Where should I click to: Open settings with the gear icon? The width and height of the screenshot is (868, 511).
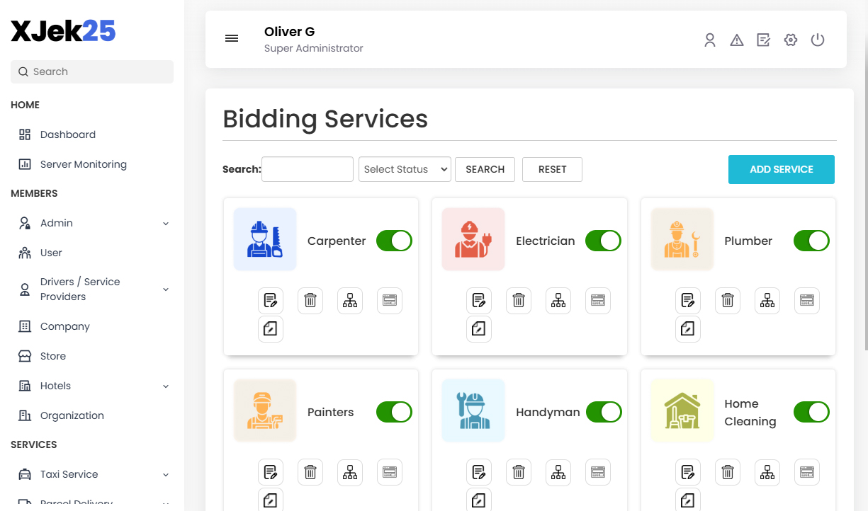click(790, 40)
